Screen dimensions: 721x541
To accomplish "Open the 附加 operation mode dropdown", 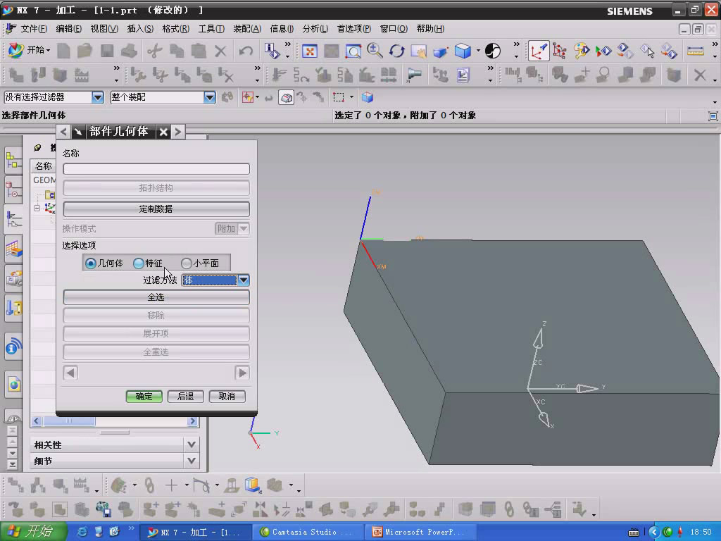I will click(x=244, y=228).
